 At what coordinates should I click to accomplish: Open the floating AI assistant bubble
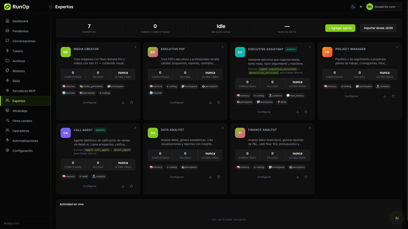point(397,218)
